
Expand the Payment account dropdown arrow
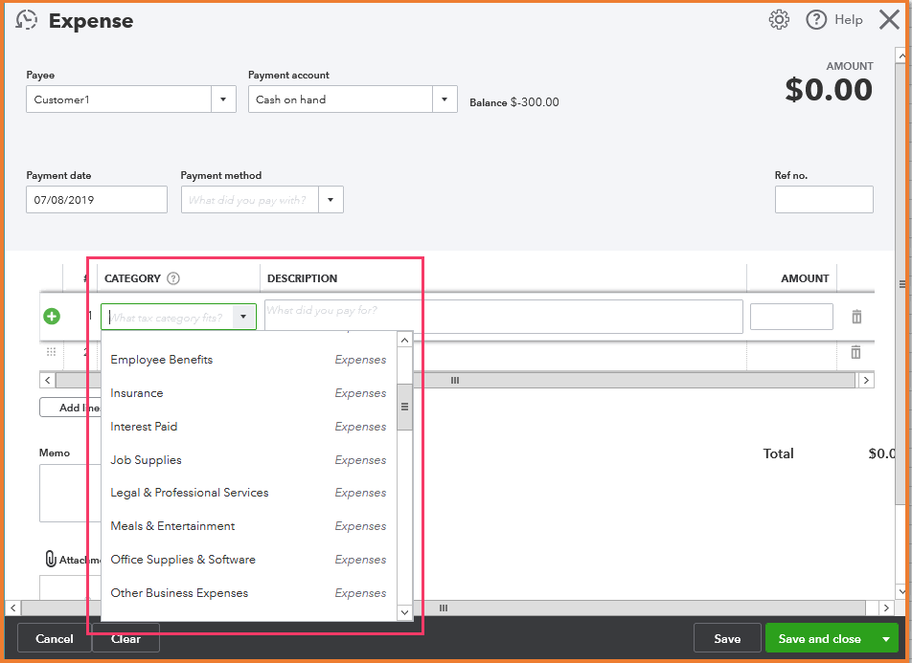point(445,99)
